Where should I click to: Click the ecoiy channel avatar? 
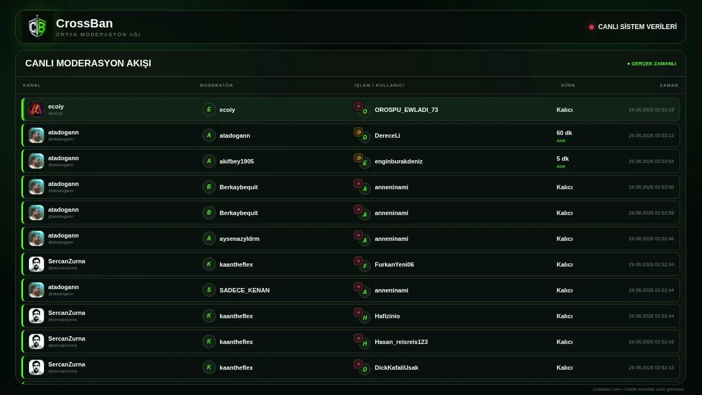point(36,109)
